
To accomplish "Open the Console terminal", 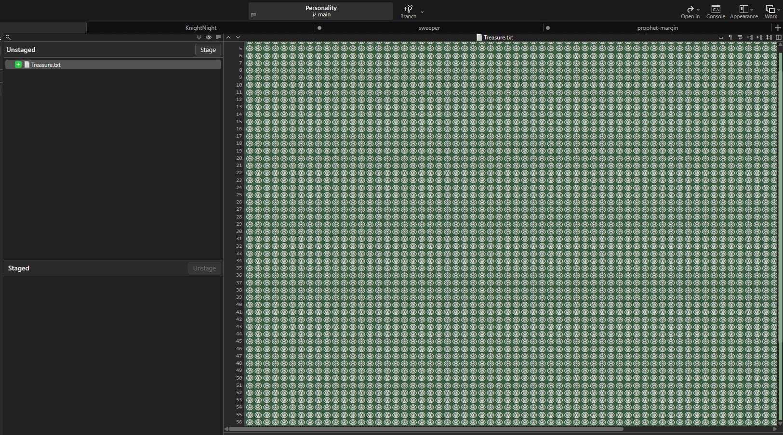I will [x=716, y=12].
